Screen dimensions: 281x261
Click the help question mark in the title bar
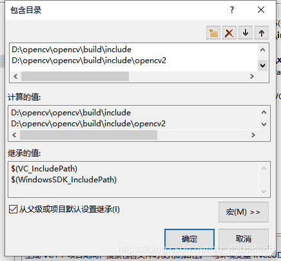[x=232, y=10]
